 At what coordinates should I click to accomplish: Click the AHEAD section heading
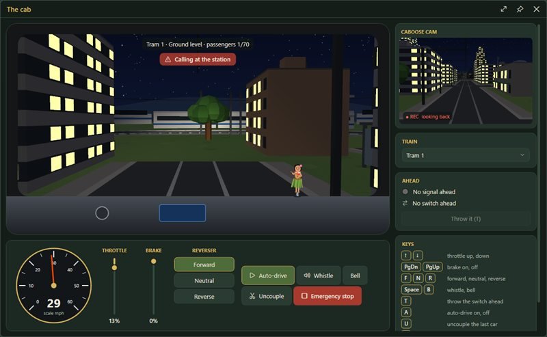click(x=411, y=180)
